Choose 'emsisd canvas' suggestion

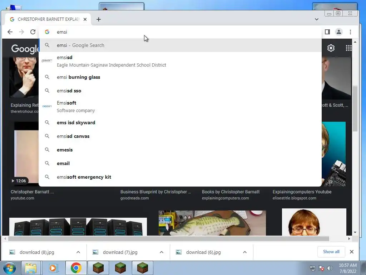[180, 136]
